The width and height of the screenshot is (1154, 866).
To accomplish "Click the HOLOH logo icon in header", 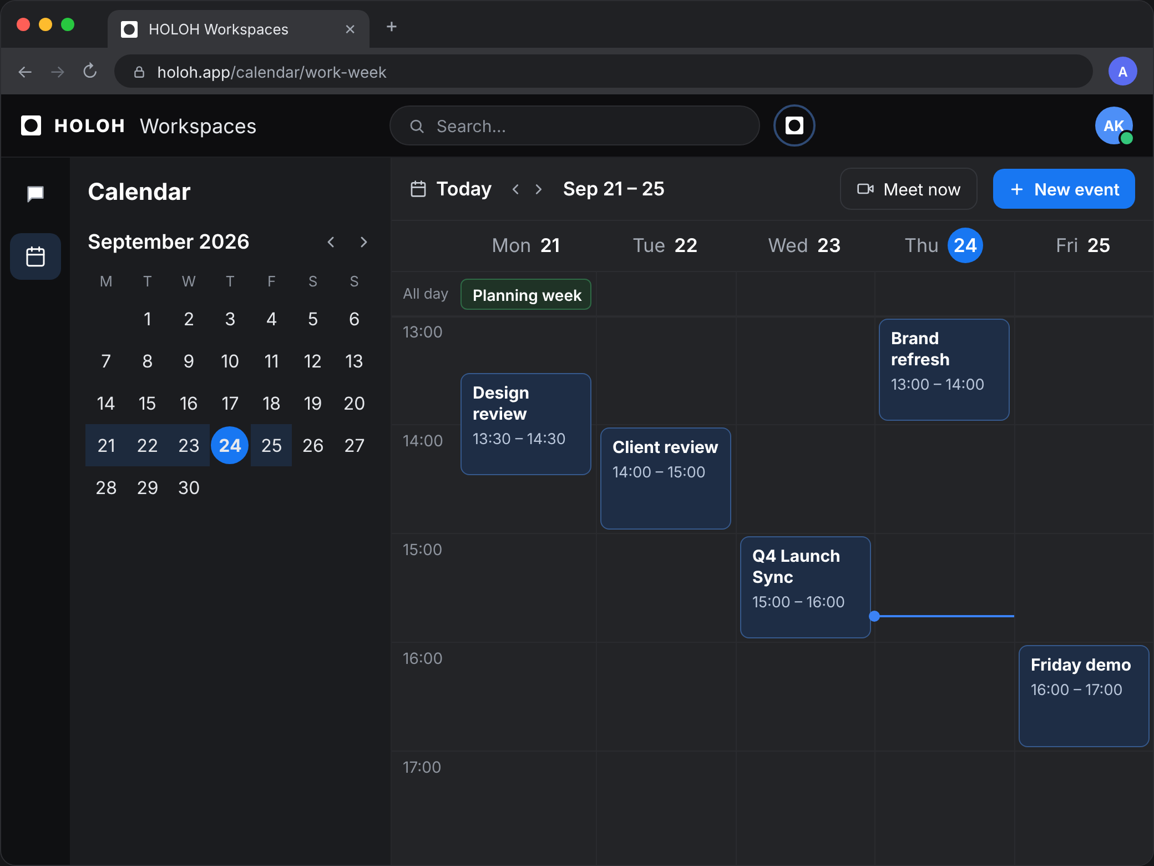I will (x=31, y=125).
